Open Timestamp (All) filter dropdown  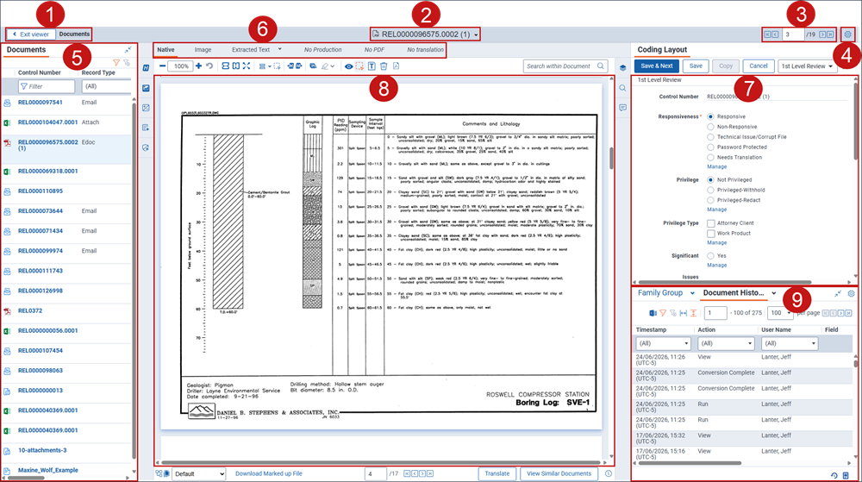click(x=663, y=343)
